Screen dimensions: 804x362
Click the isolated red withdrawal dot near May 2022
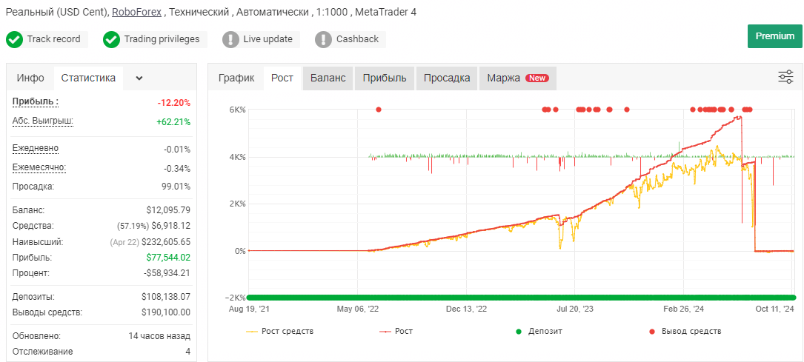point(379,110)
